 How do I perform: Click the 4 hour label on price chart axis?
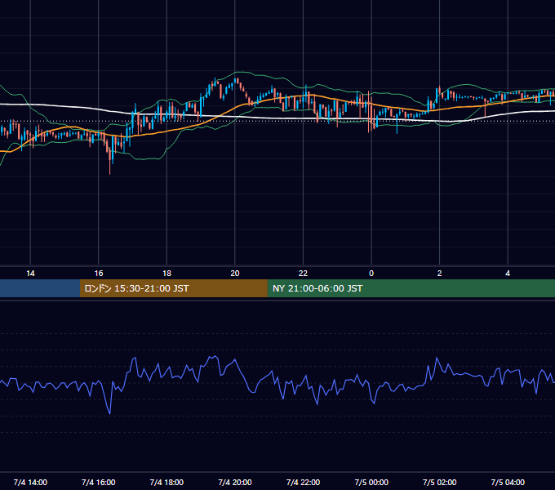pyautogui.click(x=508, y=274)
